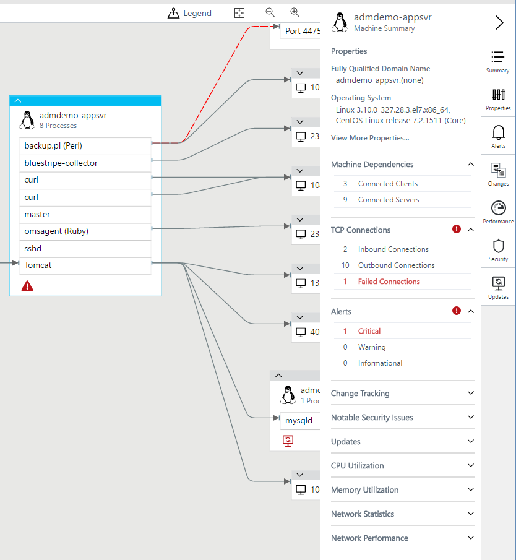Open the Performance gauge panel
This screenshot has height=560, width=516.
click(498, 212)
